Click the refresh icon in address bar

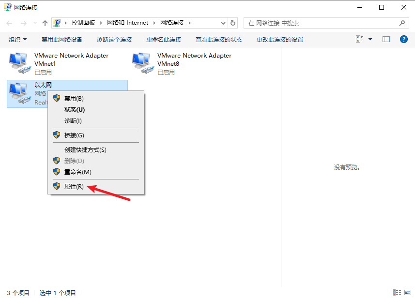232,22
